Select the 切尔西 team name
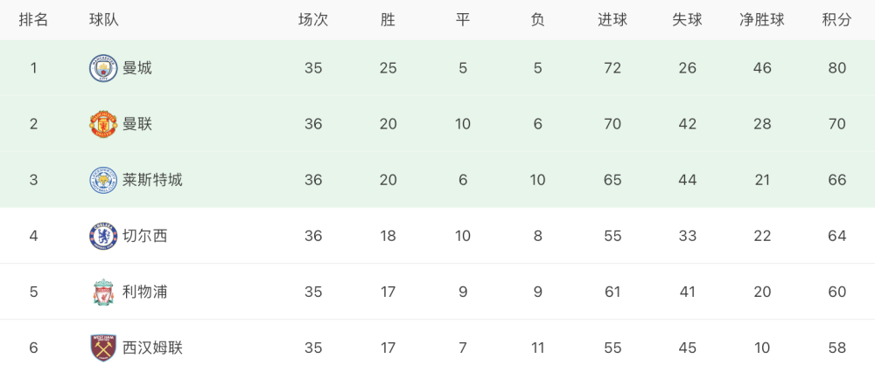Screen dimensions: 875x372 click(x=145, y=236)
